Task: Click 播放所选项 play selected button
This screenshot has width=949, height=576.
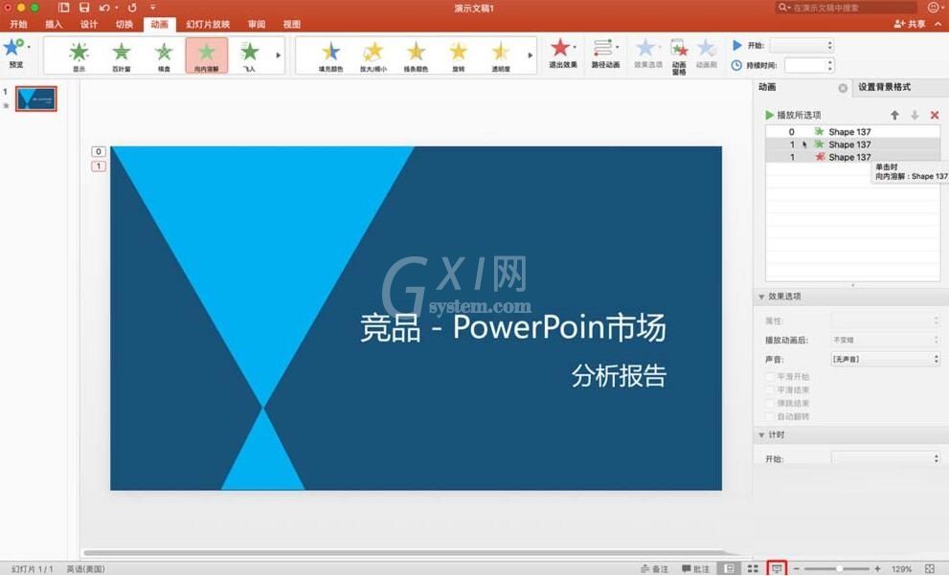Action: click(793, 115)
